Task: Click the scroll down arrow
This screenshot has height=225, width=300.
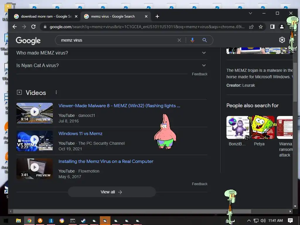Action: pos(295,206)
